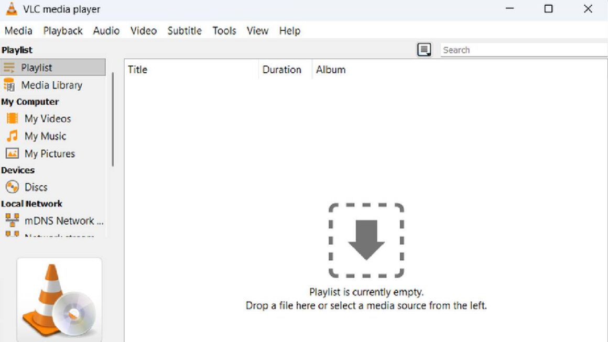Open the Audio menu
This screenshot has height=342, width=608.
coord(106,30)
